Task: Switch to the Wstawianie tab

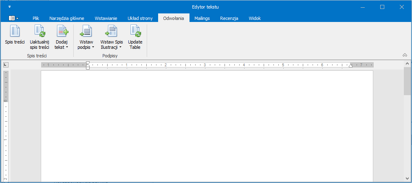Action: tap(106, 18)
